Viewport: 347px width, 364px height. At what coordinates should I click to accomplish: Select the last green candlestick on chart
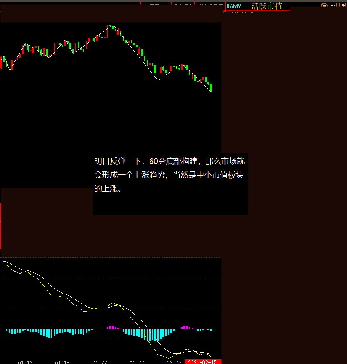pos(211,88)
